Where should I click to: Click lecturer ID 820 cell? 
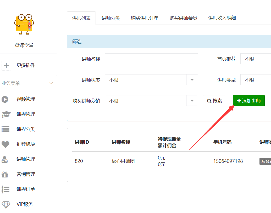[79, 161]
